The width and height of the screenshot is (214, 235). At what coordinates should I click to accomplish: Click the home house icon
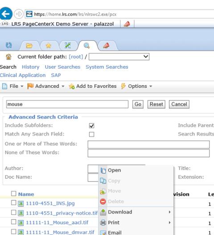[x=8, y=57]
